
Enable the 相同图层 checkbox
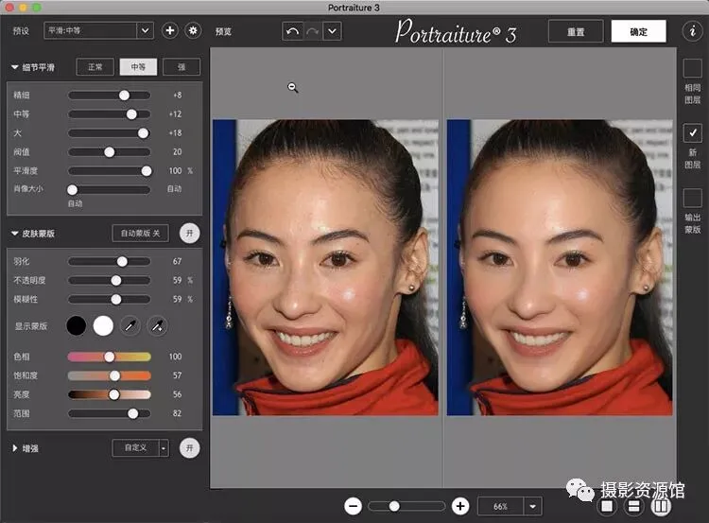(692, 69)
